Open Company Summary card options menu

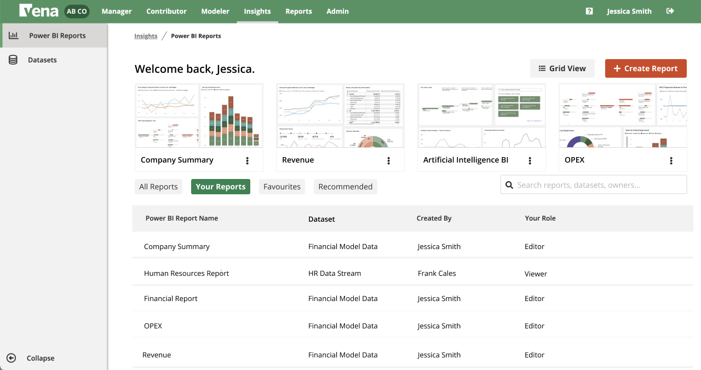point(248,160)
